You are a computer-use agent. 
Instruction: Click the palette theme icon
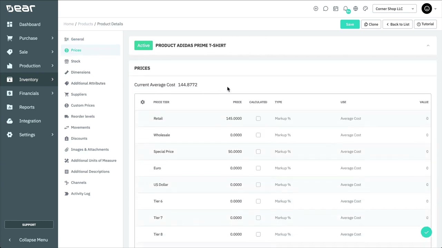click(365, 9)
